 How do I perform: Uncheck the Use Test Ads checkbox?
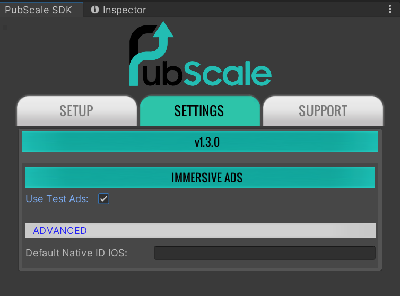(104, 199)
